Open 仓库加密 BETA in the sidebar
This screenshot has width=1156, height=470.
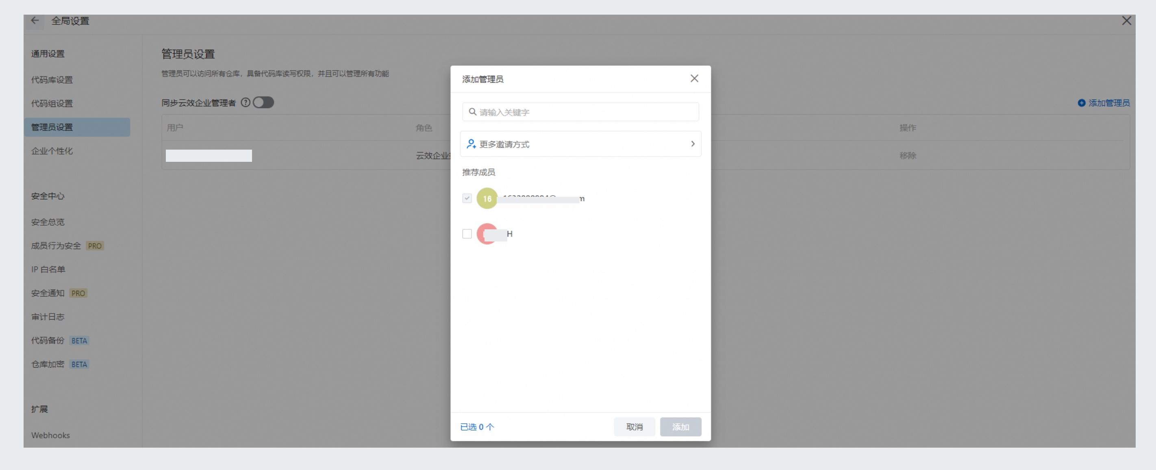click(60, 365)
